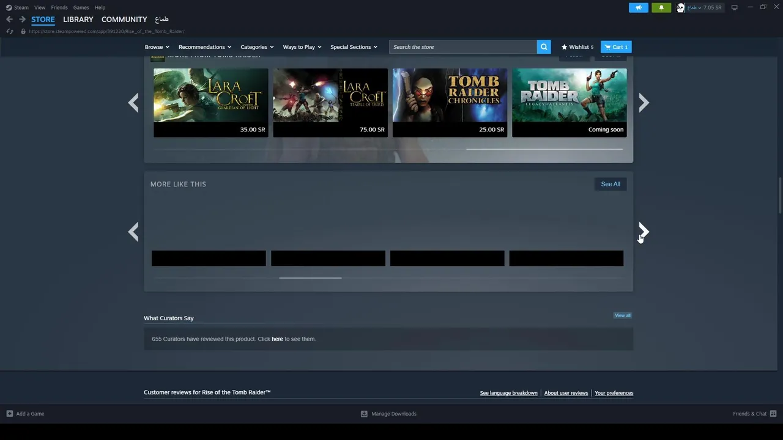Click the Friends & Chat icon
This screenshot has width=783, height=440.
click(x=773, y=414)
